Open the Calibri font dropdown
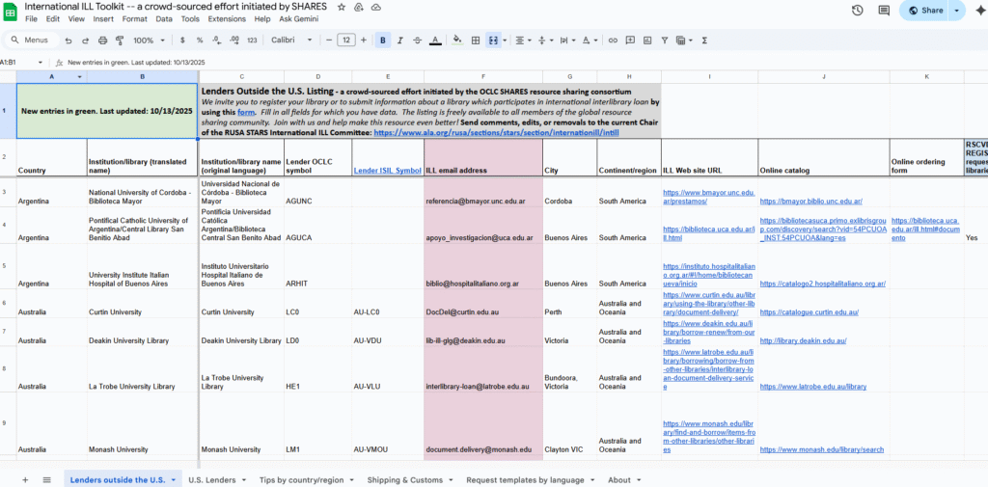 coord(290,41)
